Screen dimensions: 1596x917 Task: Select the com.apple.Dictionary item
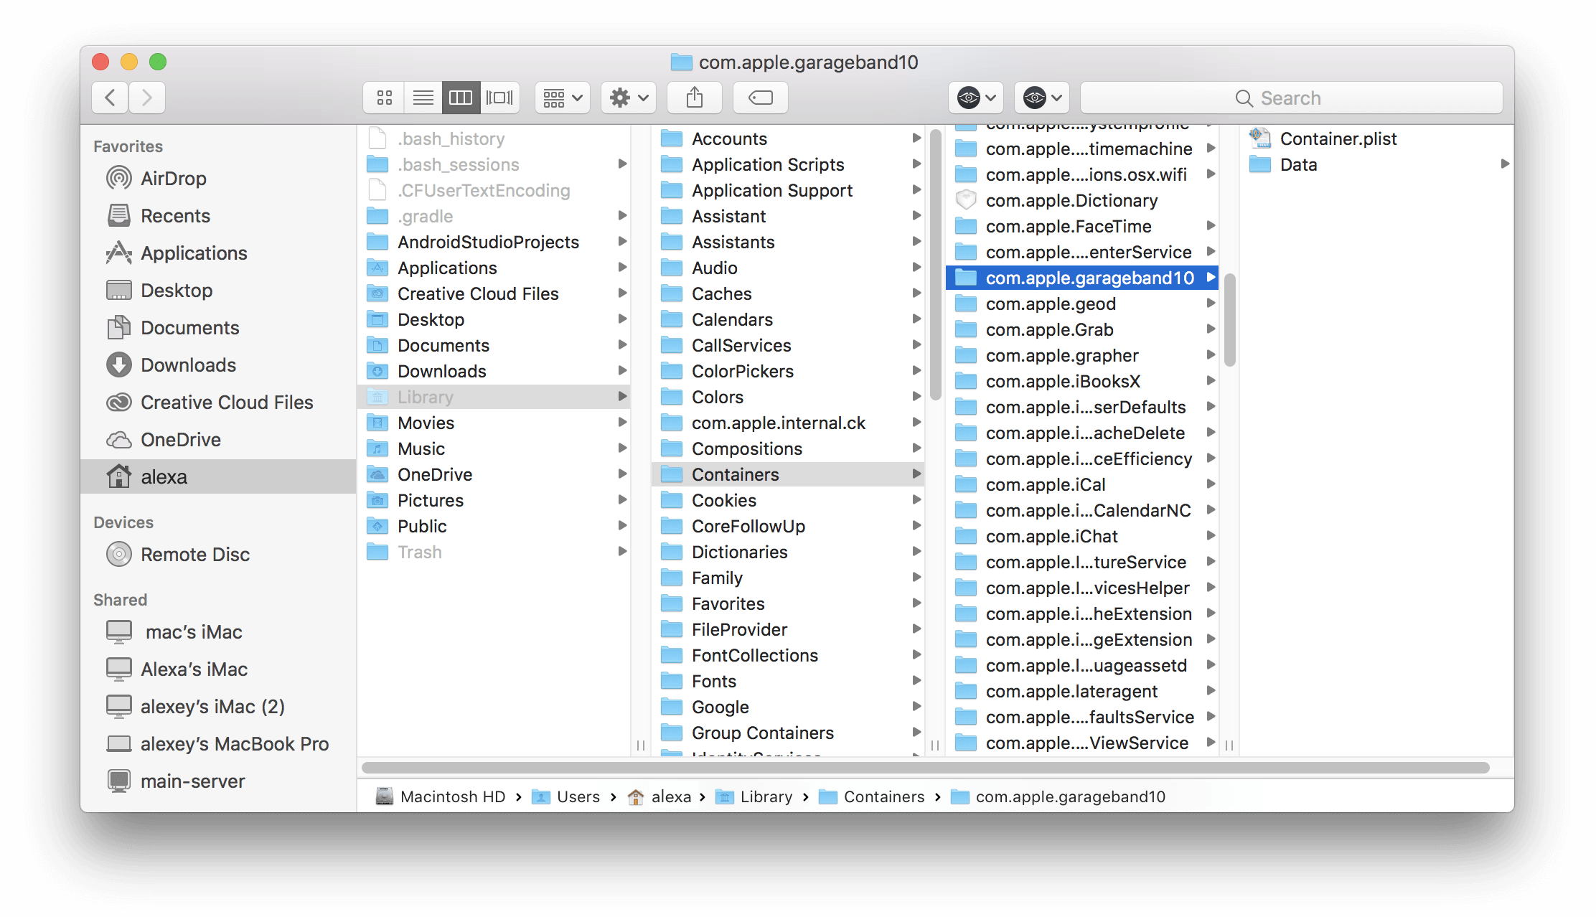1082,200
